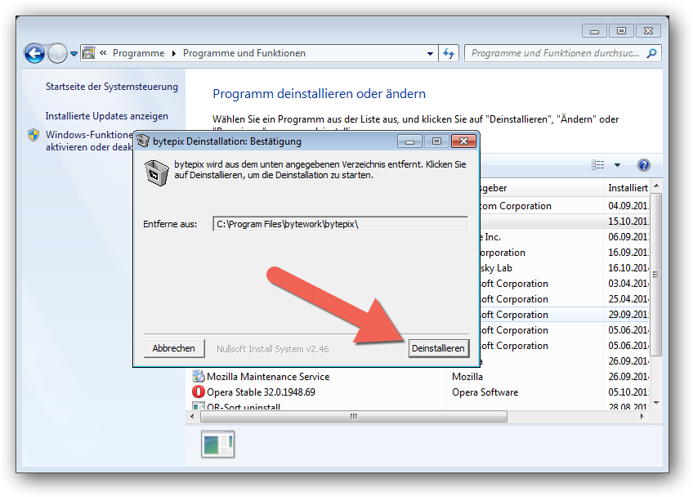Click the publisher cell ending in 'sky Lab'
This screenshot has height=497, width=693.
click(496, 268)
